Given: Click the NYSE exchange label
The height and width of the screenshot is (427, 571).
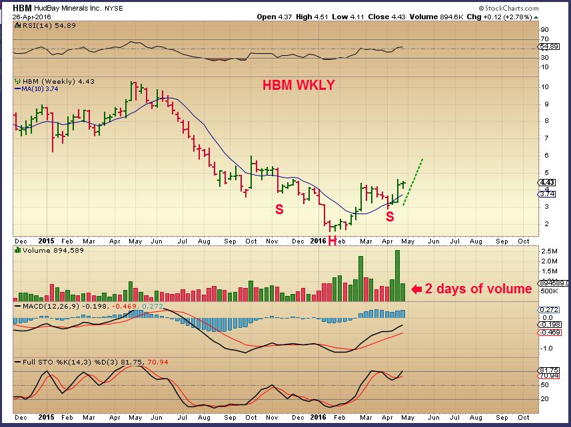Looking at the screenshot, I should [114, 9].
